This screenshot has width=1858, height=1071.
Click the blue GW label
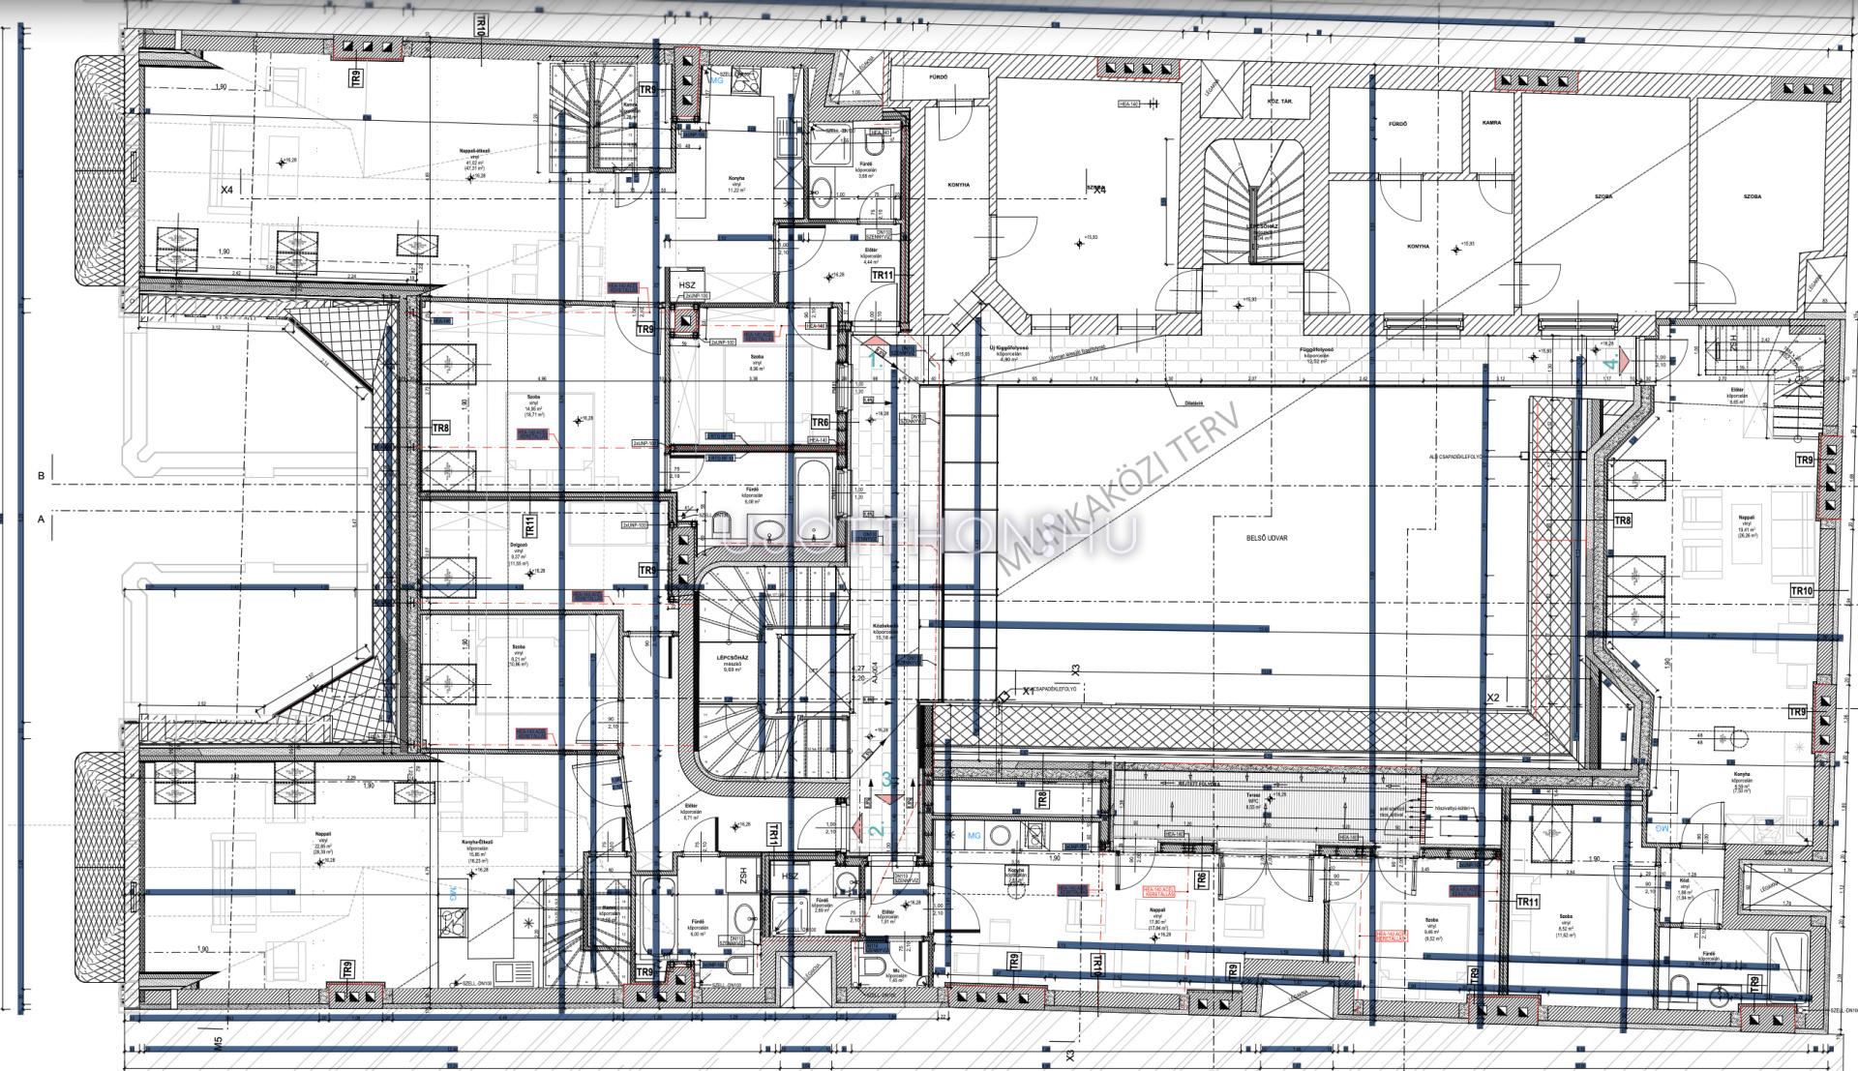pos(1661,827)
